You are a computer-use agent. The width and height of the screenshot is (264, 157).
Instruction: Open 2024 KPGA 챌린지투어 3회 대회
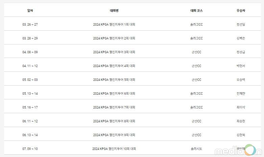pyautogui.click(x=114, y=52)
